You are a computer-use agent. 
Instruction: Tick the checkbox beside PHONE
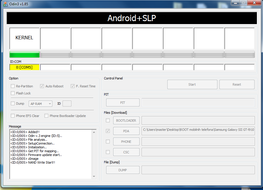[108, 142]
